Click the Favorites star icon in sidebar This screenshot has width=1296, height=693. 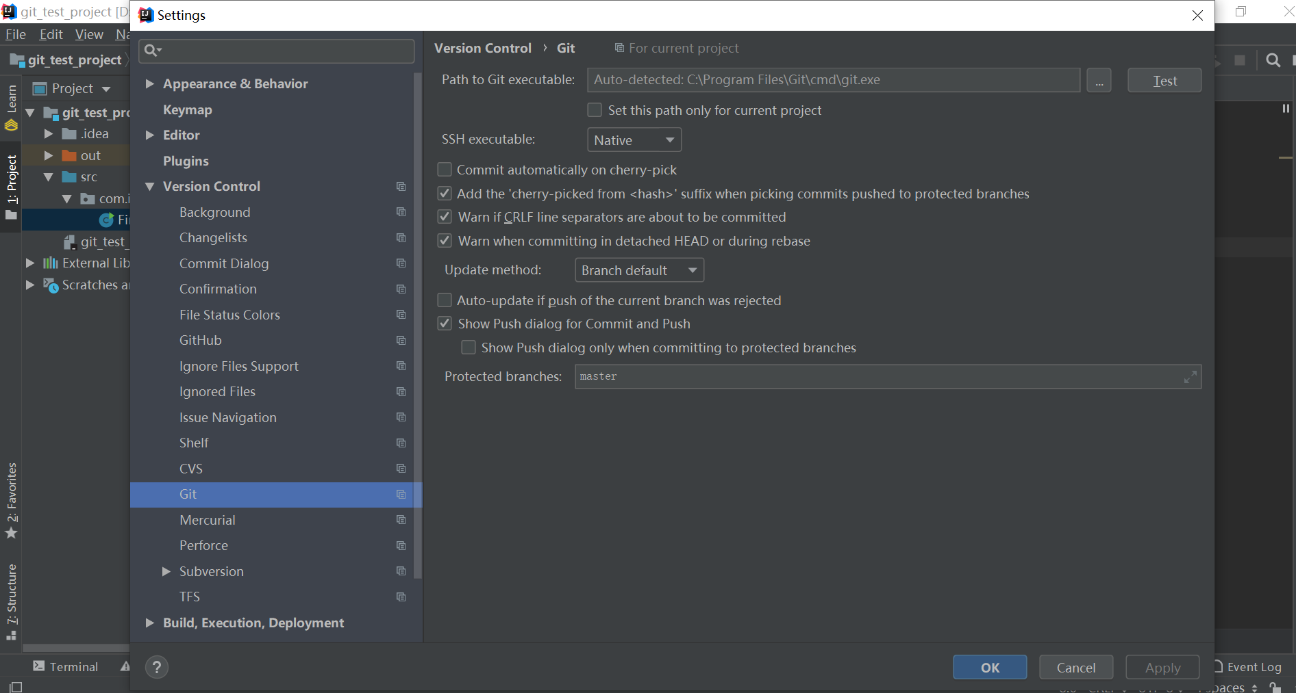click(x=11, y=533)
